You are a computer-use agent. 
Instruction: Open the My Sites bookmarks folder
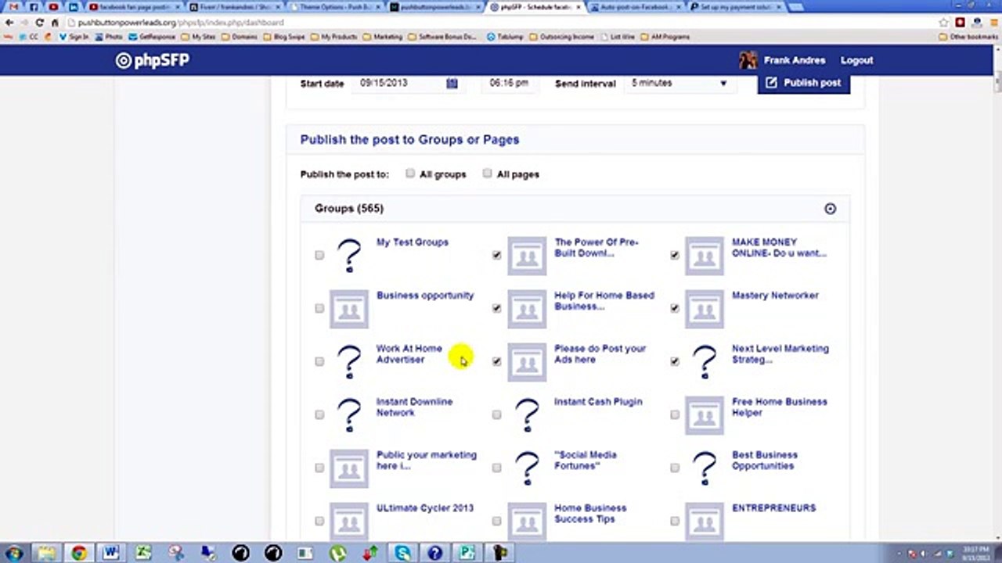198,37
